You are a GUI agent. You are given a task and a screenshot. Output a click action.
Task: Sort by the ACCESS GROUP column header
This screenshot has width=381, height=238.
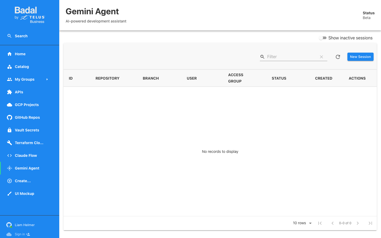[236, 78]
